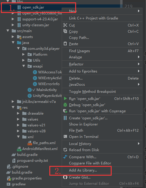Select the UnityPlayerActivity class
The width and height of the screenshot is (146, 188).
pos(47,96)
